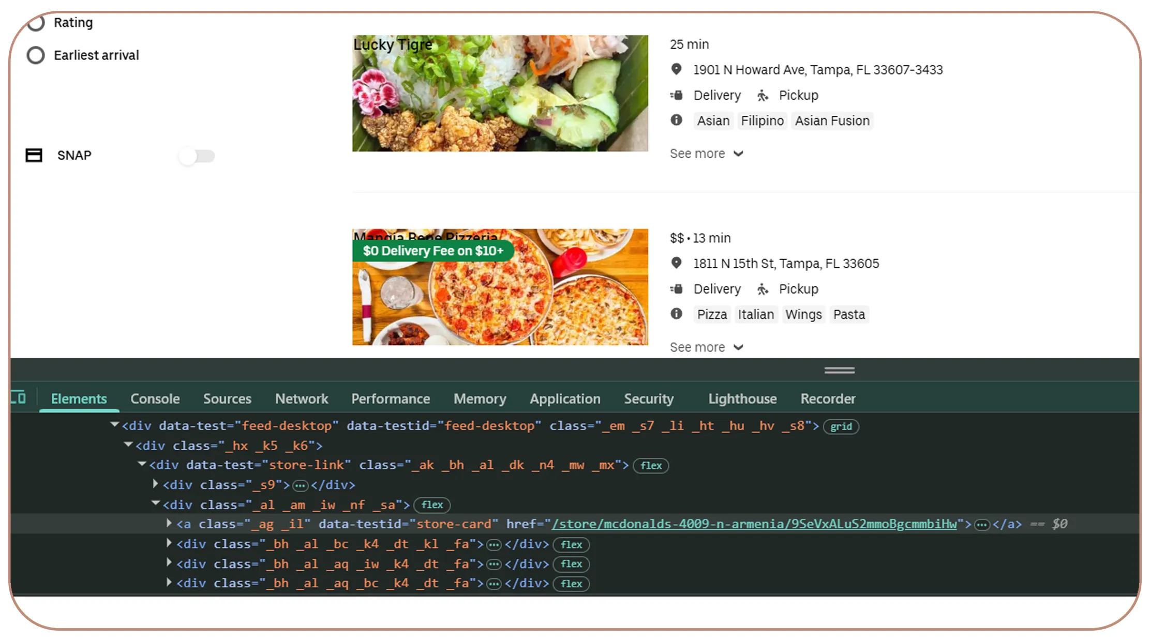
Task: Open the Mangia Bene Pizzeria pizza image
Action: (500, 287)
